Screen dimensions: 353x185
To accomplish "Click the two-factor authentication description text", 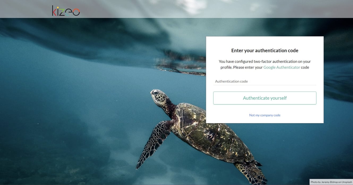I will coord(265,64).
